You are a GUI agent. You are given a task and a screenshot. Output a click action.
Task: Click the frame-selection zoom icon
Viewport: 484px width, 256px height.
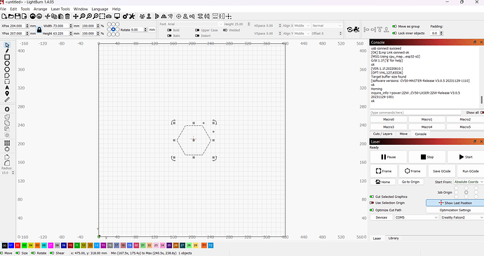click(102, 16)
